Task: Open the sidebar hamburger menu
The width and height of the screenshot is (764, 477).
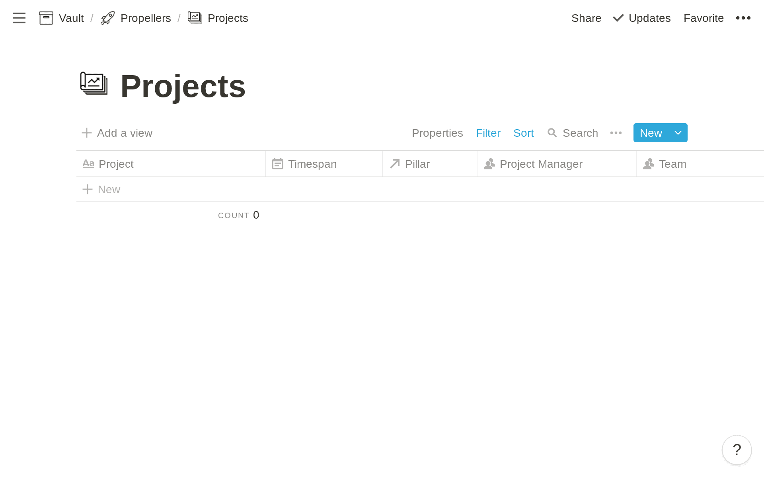Action: (x=19, y=18)
